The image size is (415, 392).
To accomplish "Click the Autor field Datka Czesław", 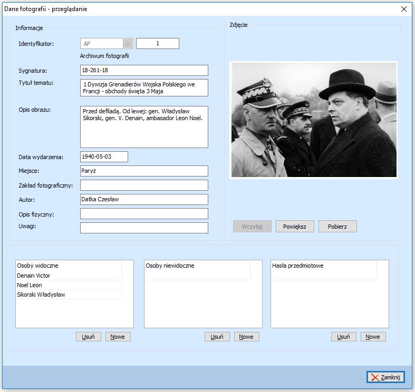I will coord(144,200).
